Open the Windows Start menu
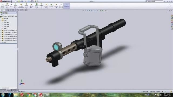Viewport: 173px width, 97px height. (3, 95)
